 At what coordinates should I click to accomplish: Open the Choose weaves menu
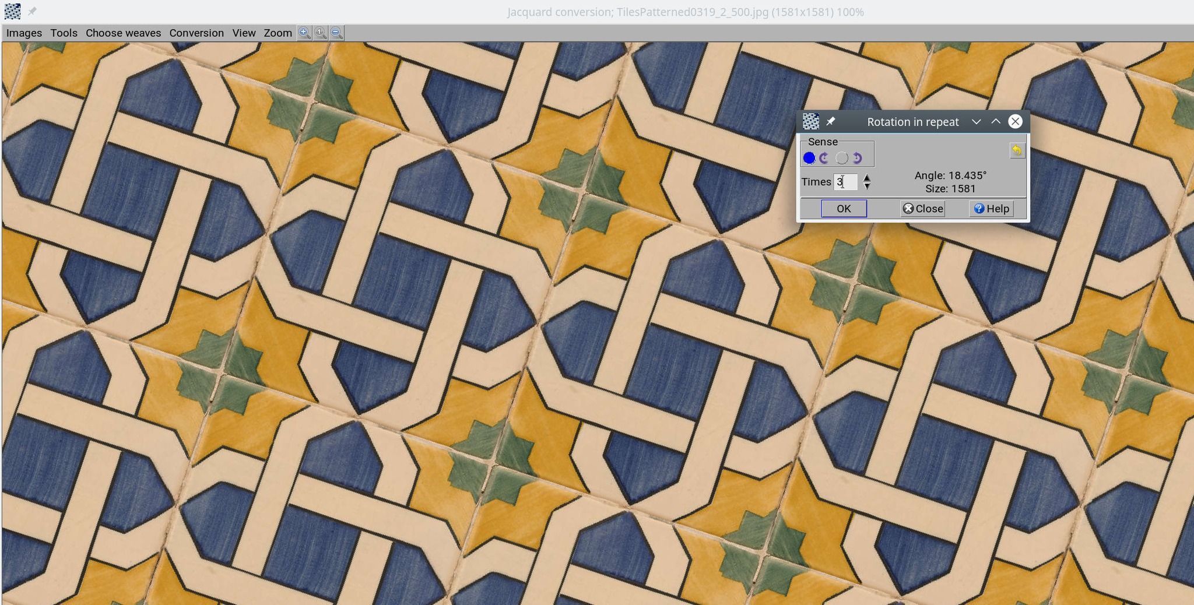(x=123, y=33)
